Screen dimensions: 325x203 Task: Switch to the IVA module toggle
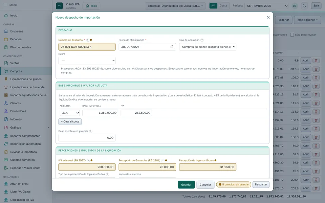(213, 6)
